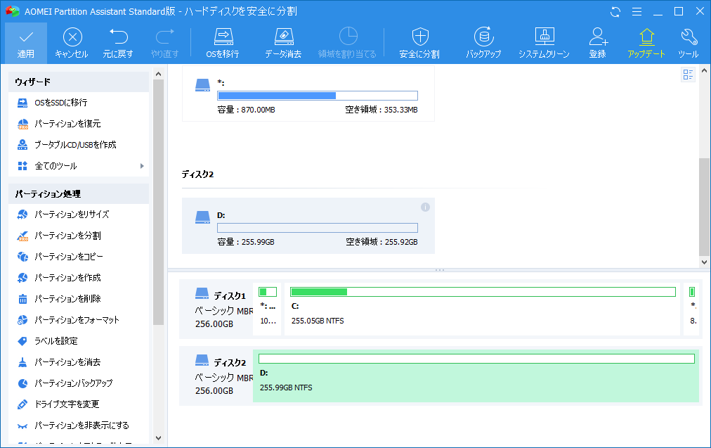Open the 安全に分割 tool
Screen dimensions: 711x448
(419, 43)
